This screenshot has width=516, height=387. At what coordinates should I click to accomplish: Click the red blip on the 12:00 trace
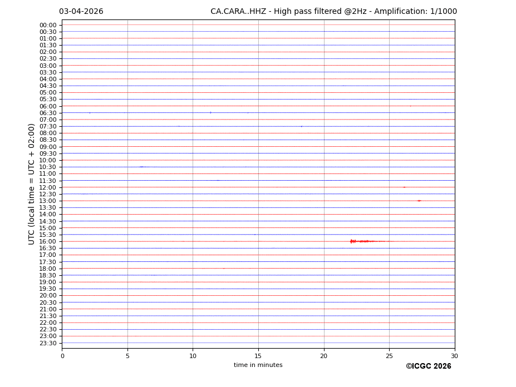tap(404, 187)
